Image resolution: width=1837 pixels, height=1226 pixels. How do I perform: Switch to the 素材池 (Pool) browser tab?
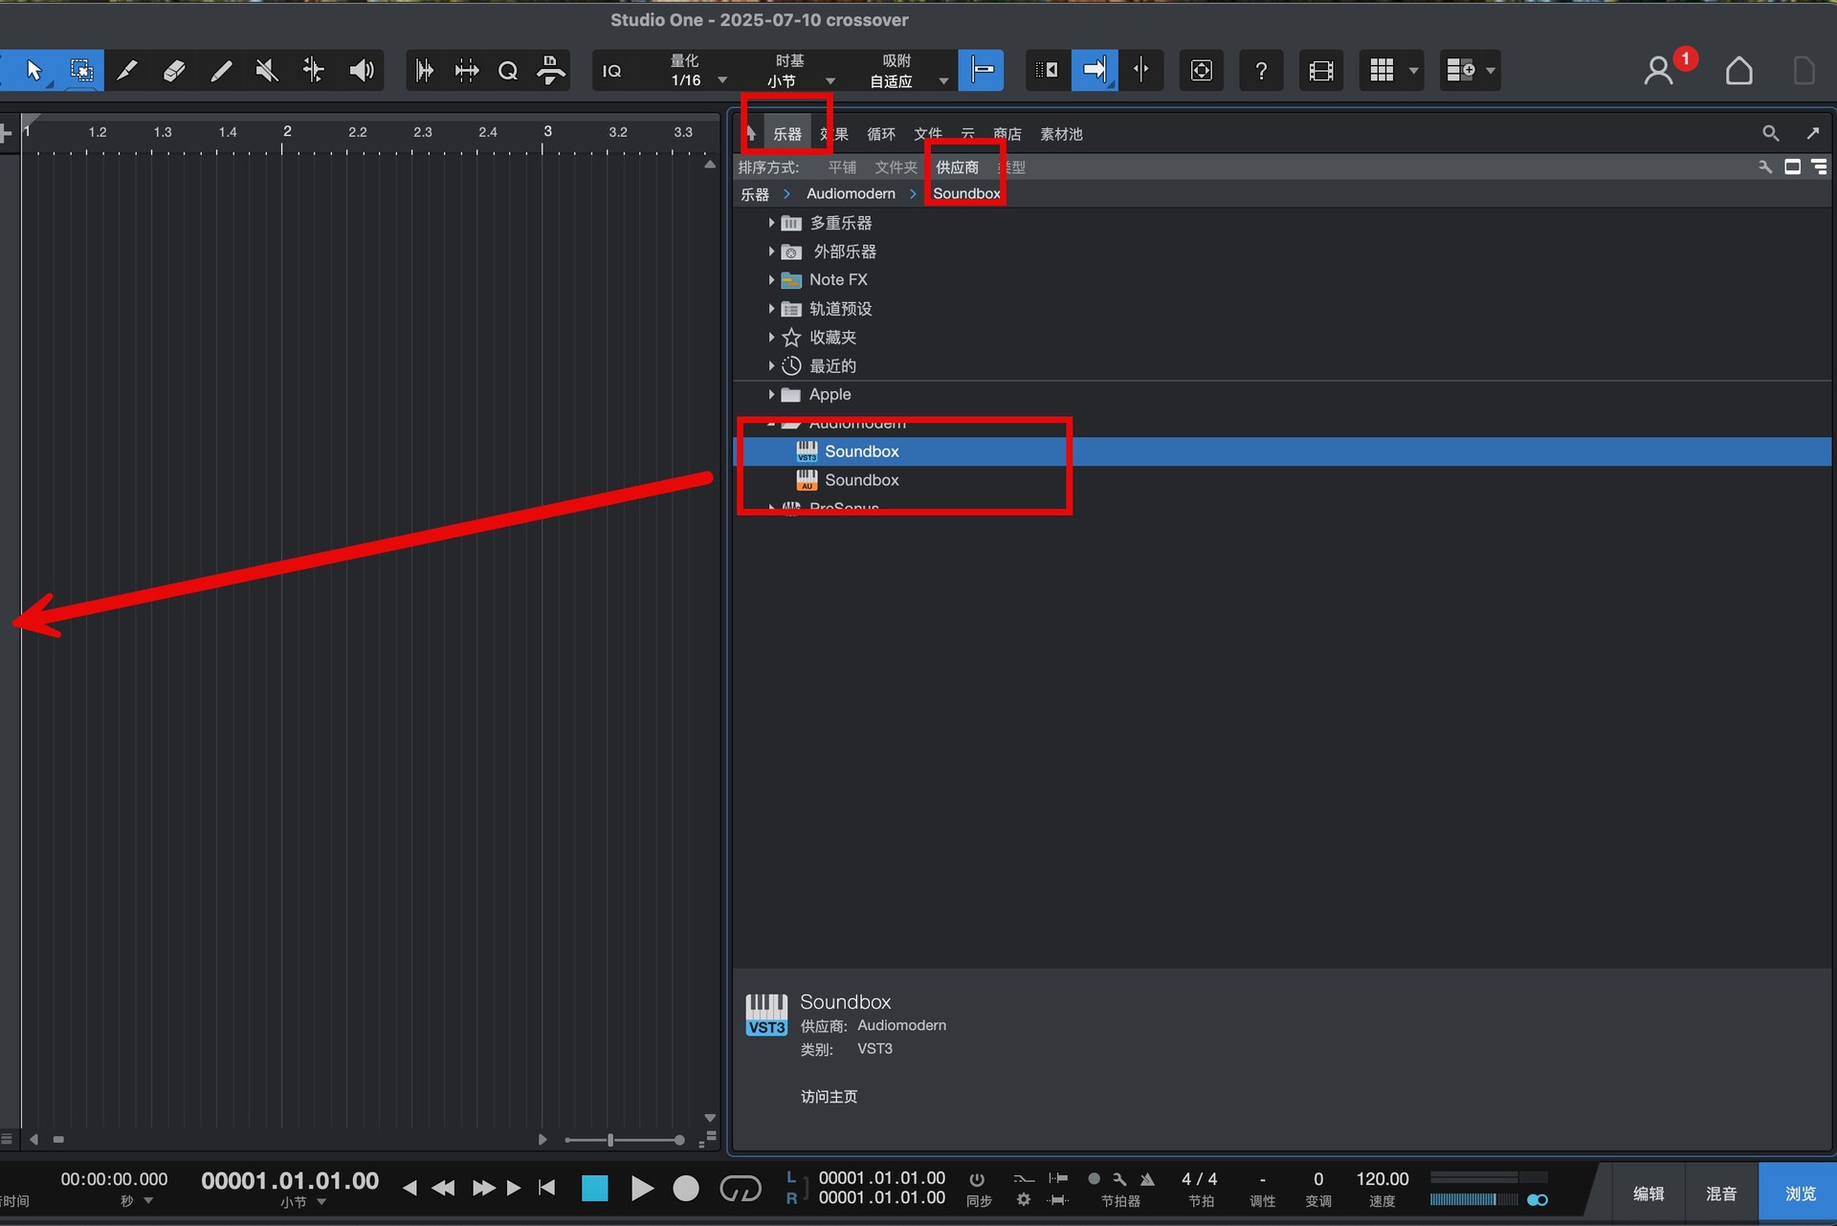point(1061,134)
